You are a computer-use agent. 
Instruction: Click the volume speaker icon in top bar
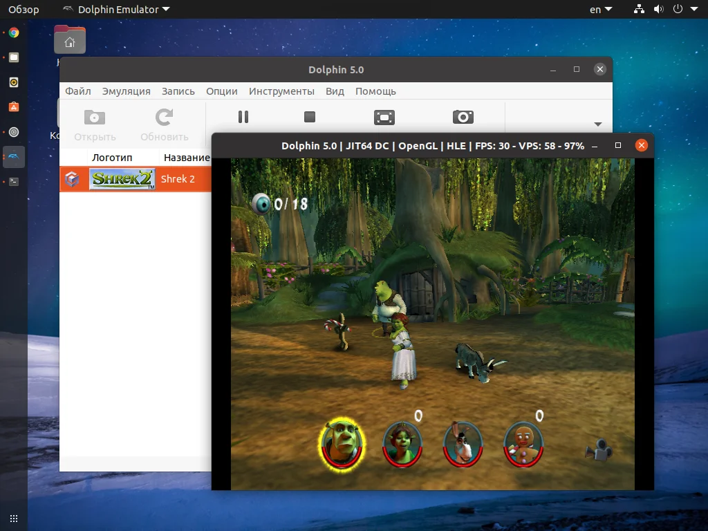click(x=659, y=9)
